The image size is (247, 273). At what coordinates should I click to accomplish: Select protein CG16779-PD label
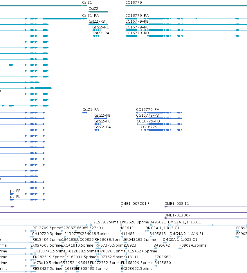pos(148,121)
